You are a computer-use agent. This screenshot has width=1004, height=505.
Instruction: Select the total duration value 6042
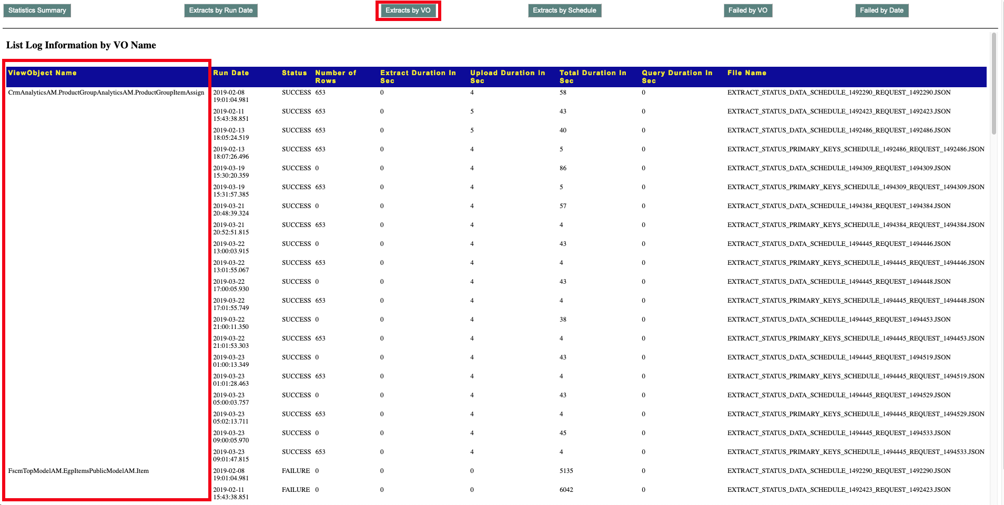click(566, 490)
